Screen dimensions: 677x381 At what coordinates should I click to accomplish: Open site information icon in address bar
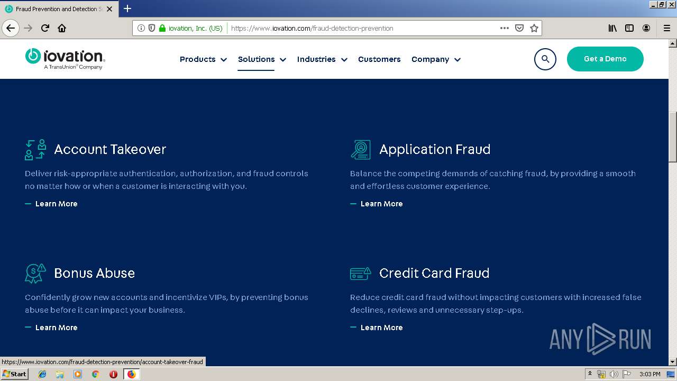(x=141, y=28)
